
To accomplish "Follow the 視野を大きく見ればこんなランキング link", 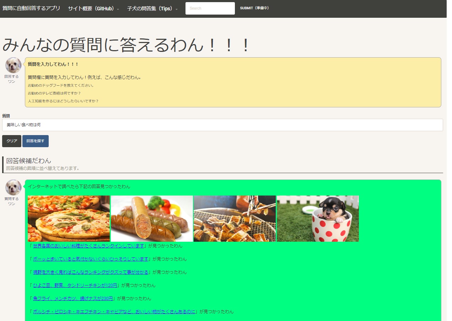I will point(91,272).
